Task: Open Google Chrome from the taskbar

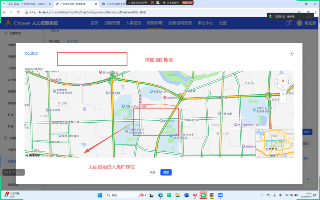Action: (x=212, y=195)
